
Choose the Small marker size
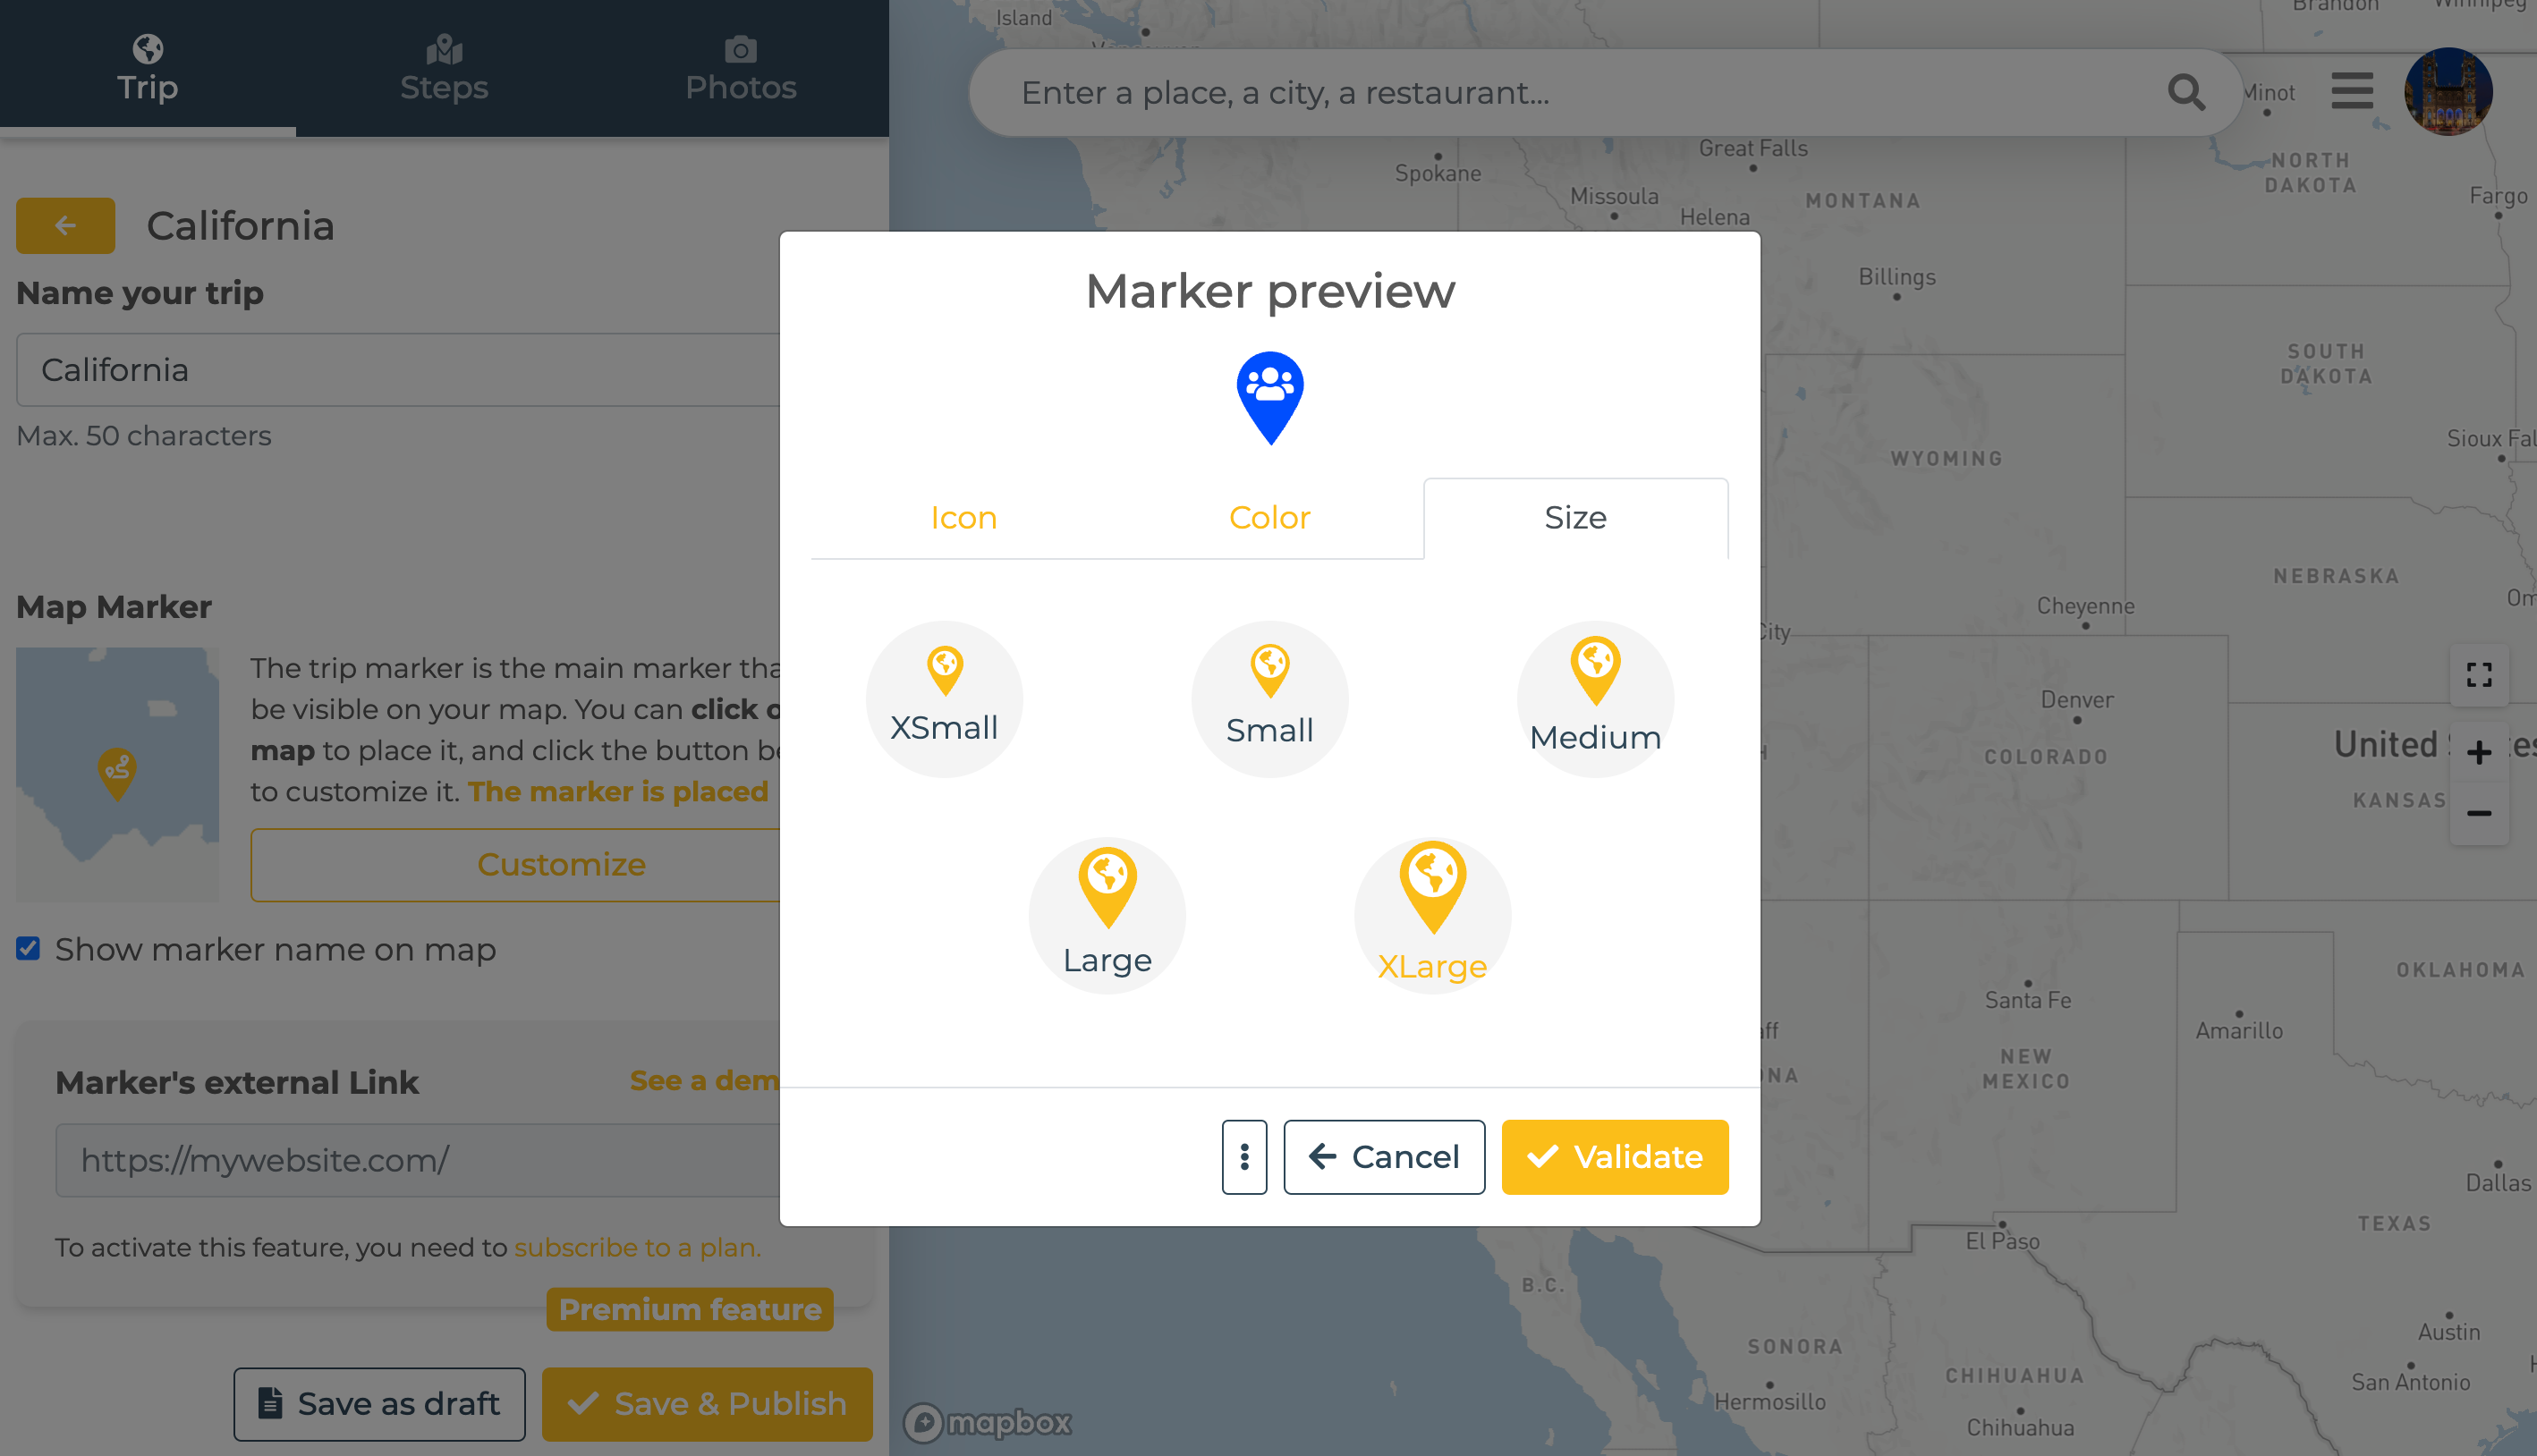[x=1269, y=698]
